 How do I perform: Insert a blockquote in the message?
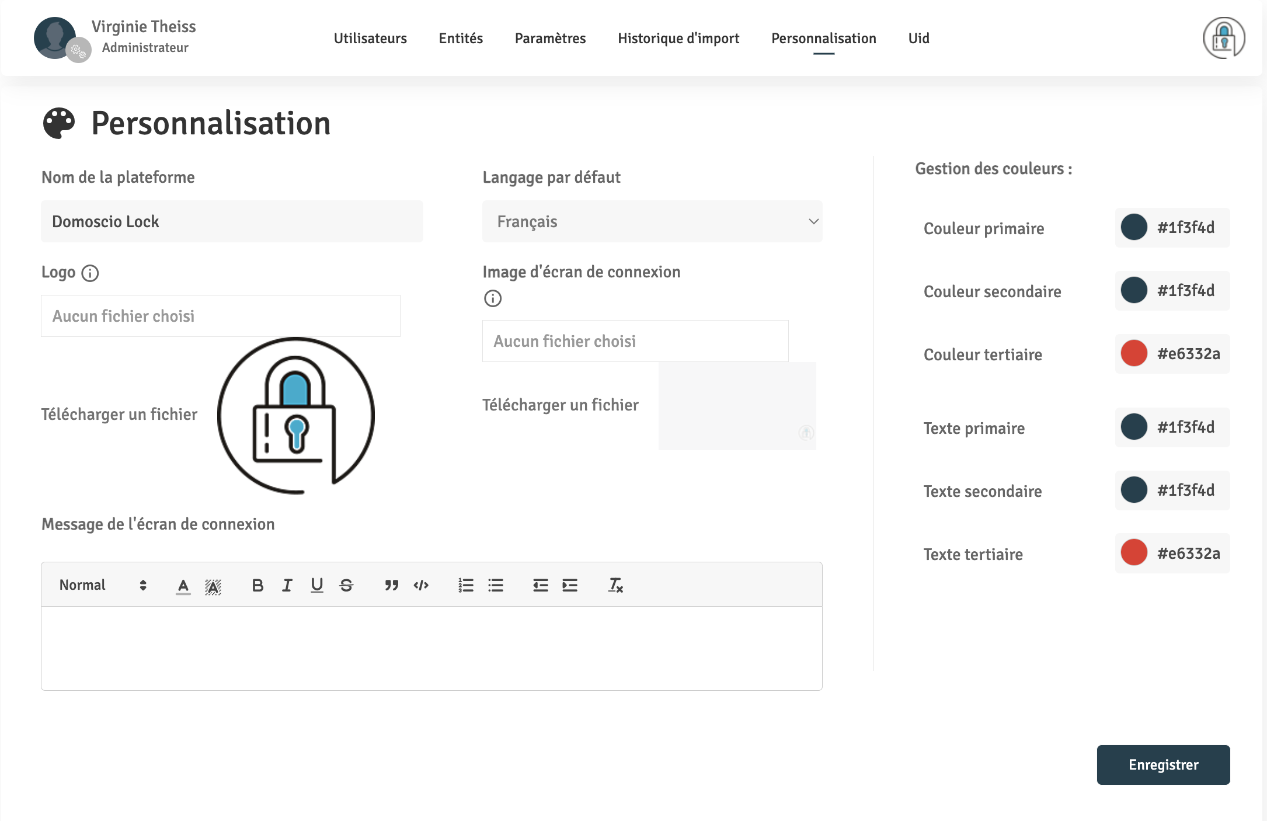click(x=391, y=585)
